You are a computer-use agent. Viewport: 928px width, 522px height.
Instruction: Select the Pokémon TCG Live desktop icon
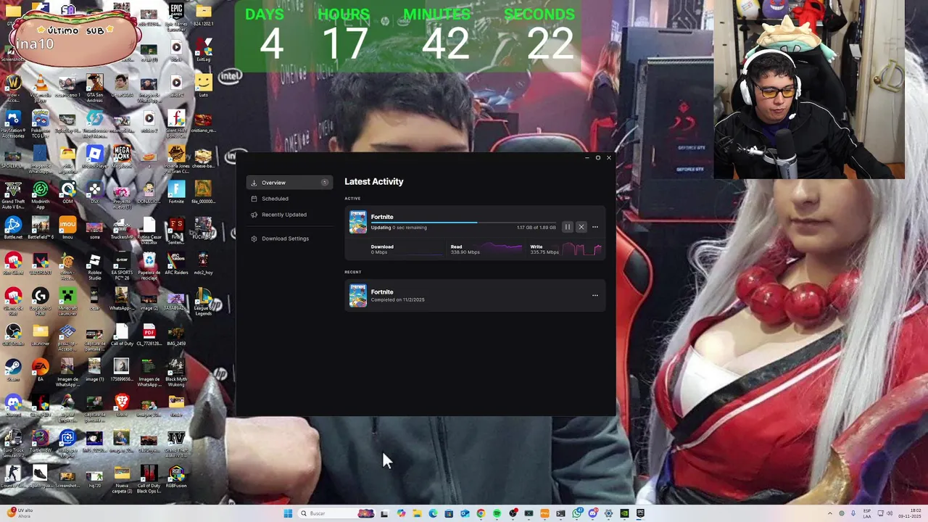coord(41,123)
